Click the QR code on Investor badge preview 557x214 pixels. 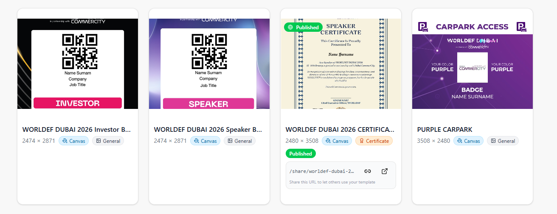pyautogui.click(x=80, y=52)
